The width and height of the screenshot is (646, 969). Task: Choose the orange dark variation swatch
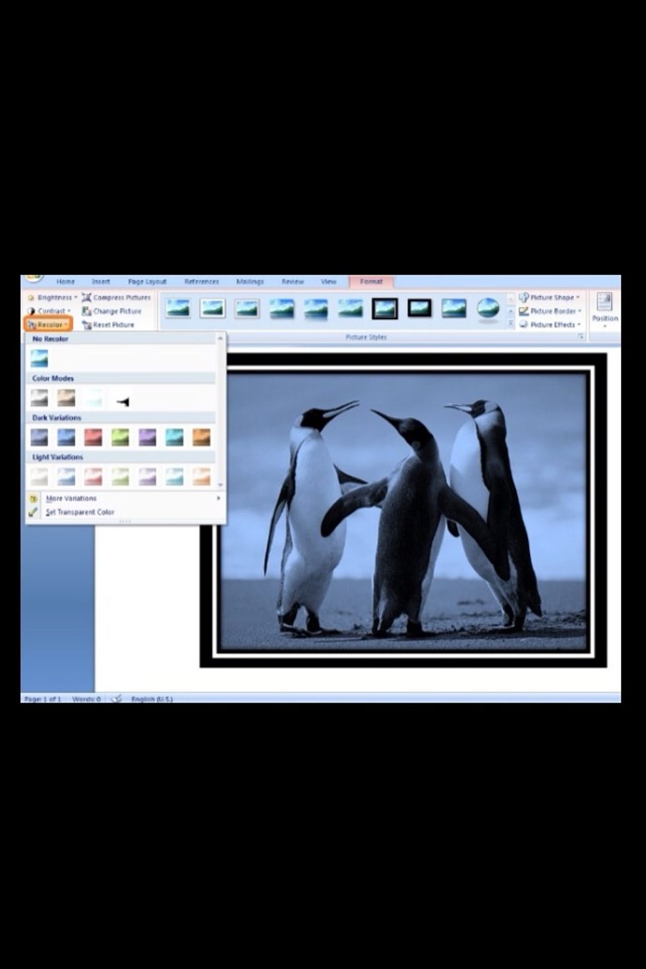(x=201, y=437)
